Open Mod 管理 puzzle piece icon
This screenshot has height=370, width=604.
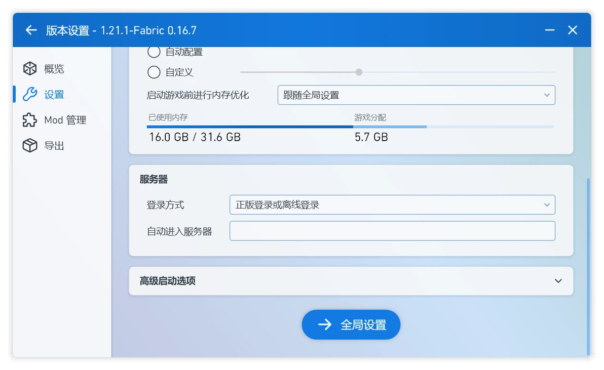30,120
